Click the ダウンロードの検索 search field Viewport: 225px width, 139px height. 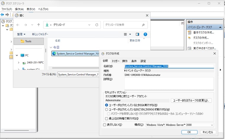click(126, 25)
